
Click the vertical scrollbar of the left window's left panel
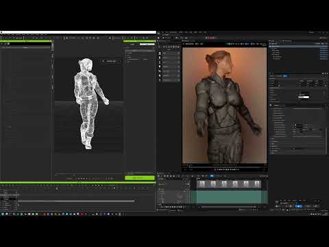52,47
